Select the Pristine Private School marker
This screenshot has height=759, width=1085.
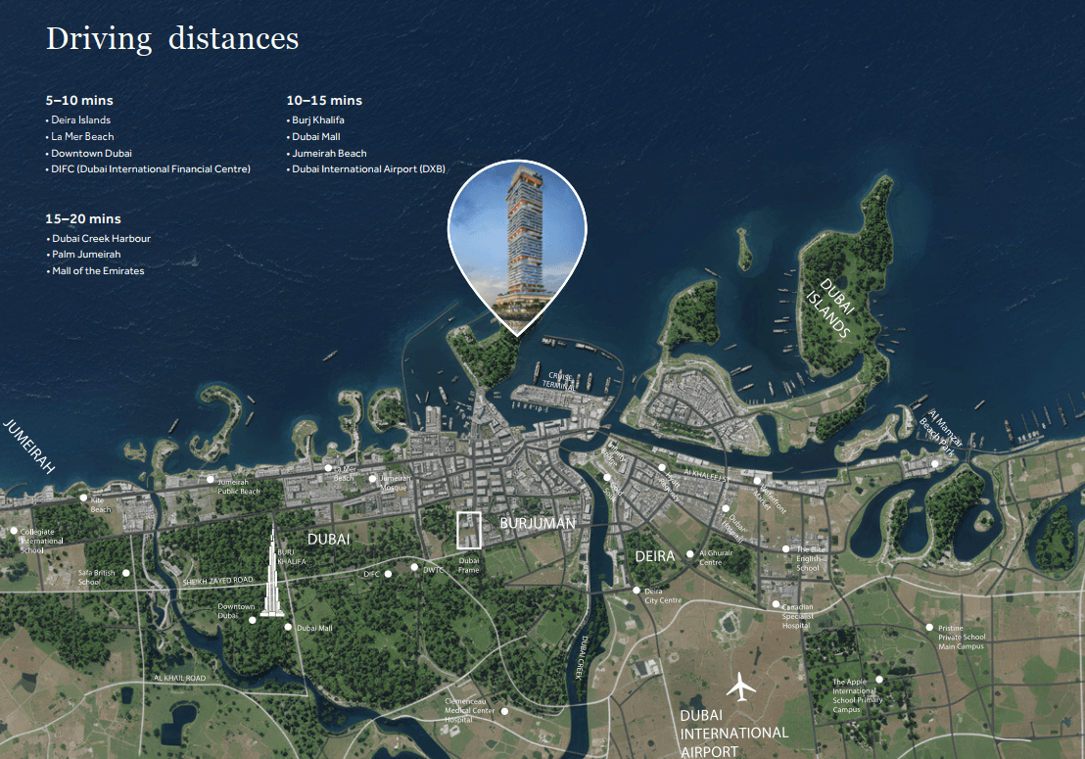[929, 627]
